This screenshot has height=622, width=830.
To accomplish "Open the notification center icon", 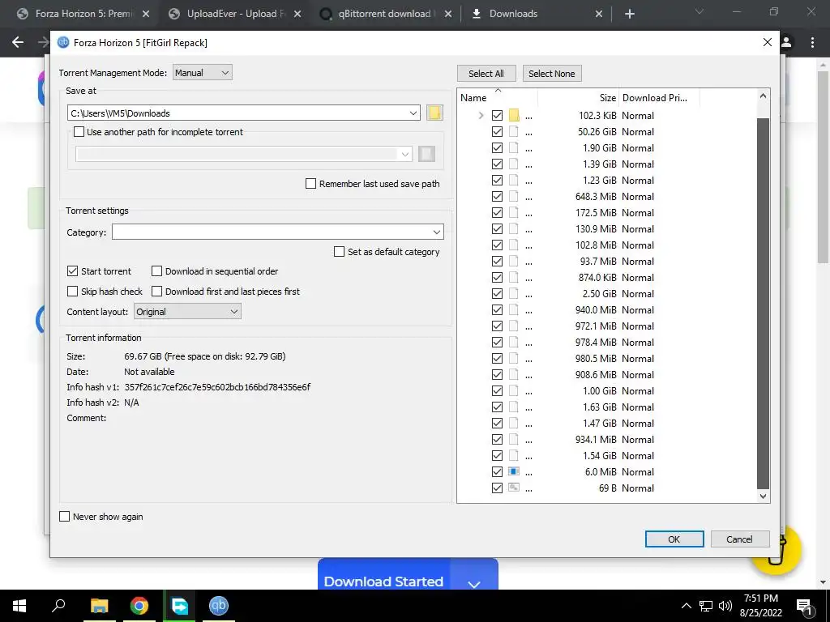I will pyautogui.click(x=804, y=607).
